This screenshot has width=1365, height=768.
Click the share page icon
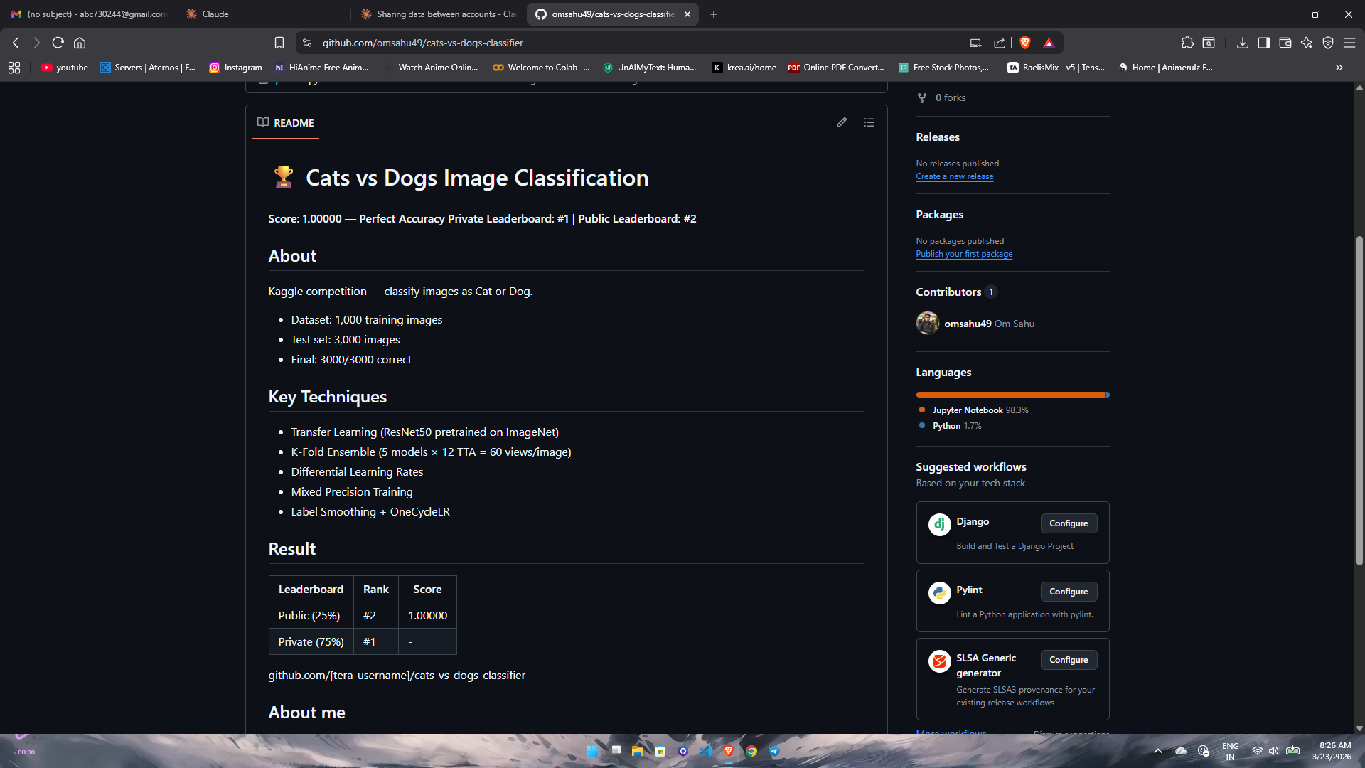(x=999, y=43)
